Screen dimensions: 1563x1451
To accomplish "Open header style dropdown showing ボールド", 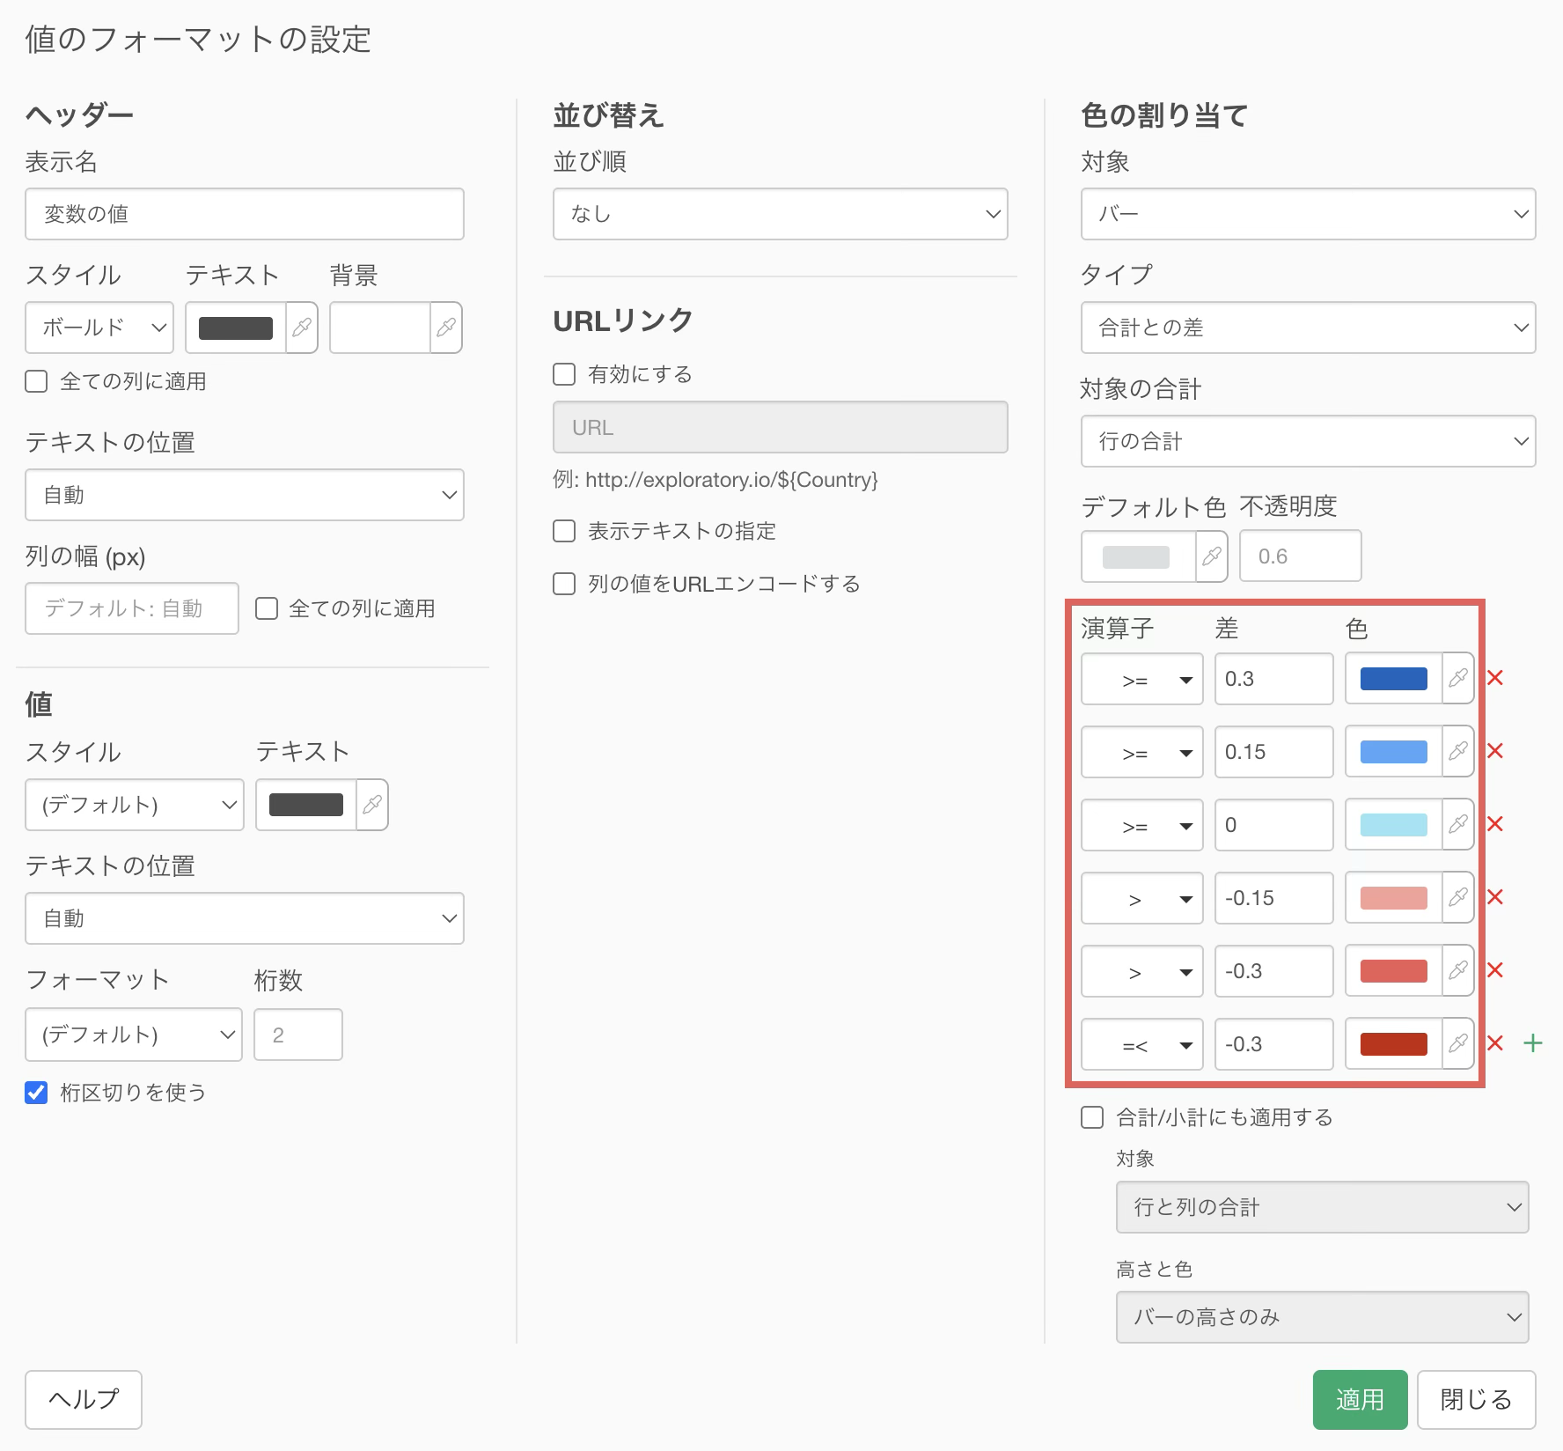I will click(x=99, y=328).
